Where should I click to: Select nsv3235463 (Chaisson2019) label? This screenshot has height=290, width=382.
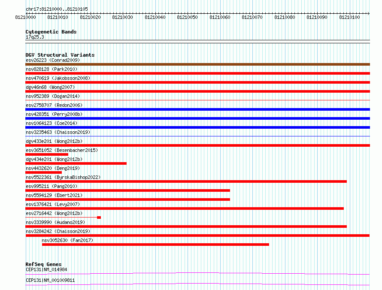tap(58, 132)
